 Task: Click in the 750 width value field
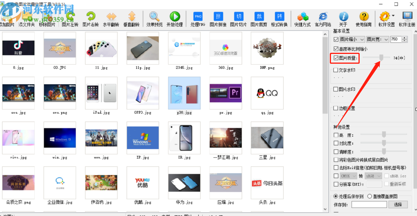(396, 39)
